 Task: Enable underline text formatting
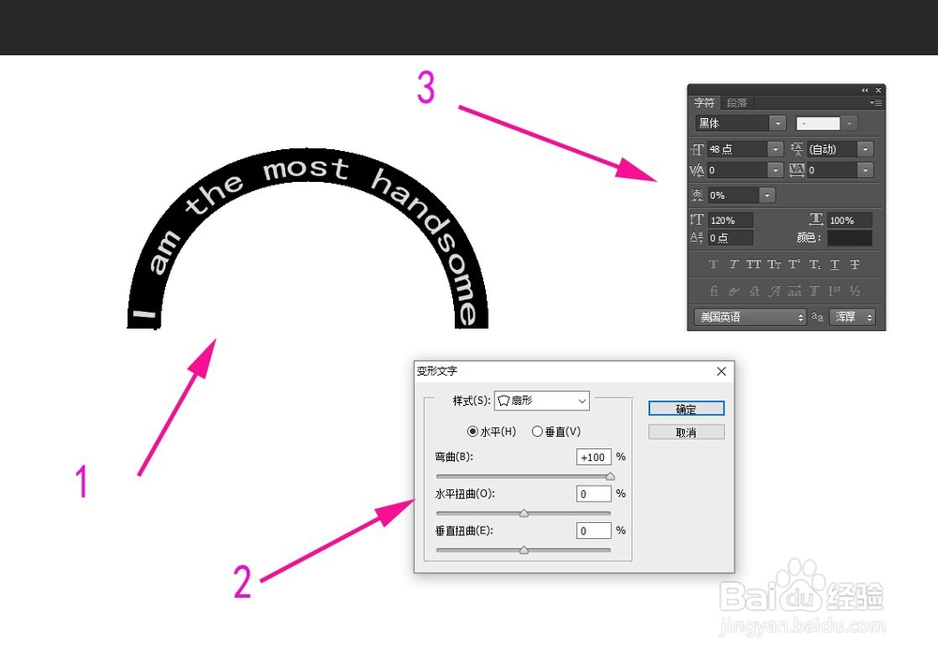[834, 263]
